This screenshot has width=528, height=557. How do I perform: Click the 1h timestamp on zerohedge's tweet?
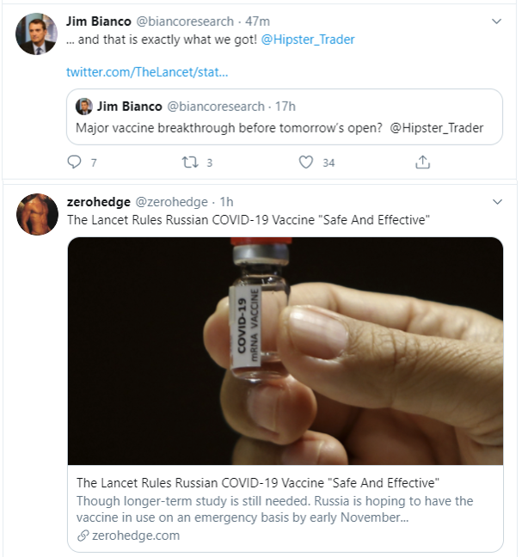pyautogui.click(x=227, y=201)
